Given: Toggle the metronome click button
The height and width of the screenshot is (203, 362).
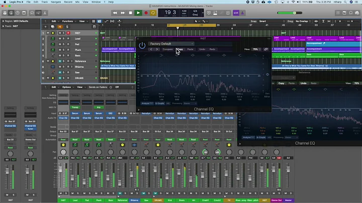Looking at the screenshot, I should [x=242, y=13].
